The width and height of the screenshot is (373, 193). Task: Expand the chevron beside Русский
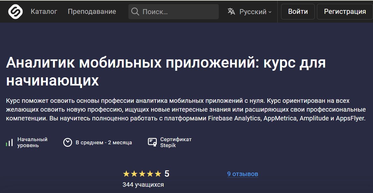click(x=270, y=12)
